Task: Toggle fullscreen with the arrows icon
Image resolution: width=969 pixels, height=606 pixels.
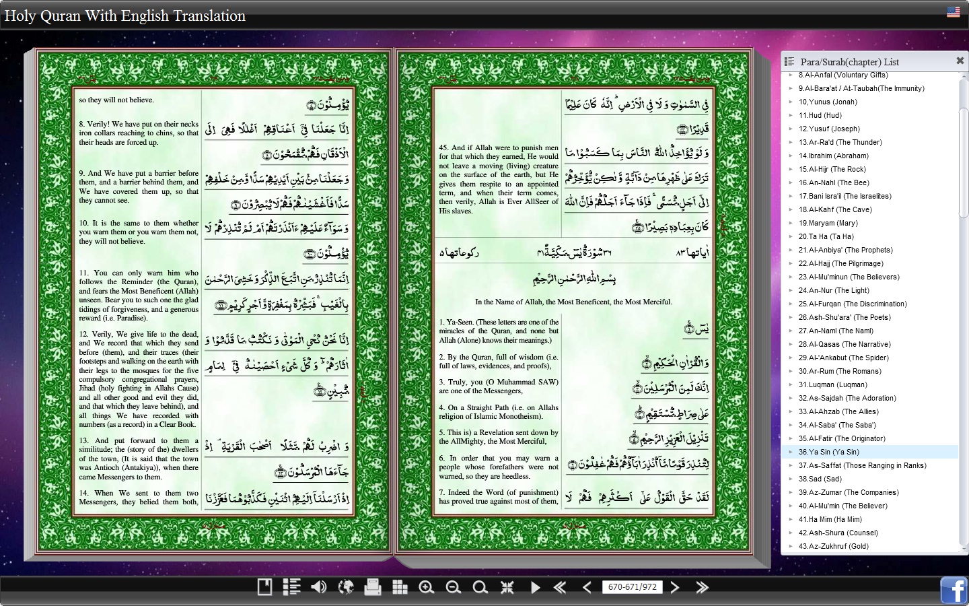Action: pos(507,587)
